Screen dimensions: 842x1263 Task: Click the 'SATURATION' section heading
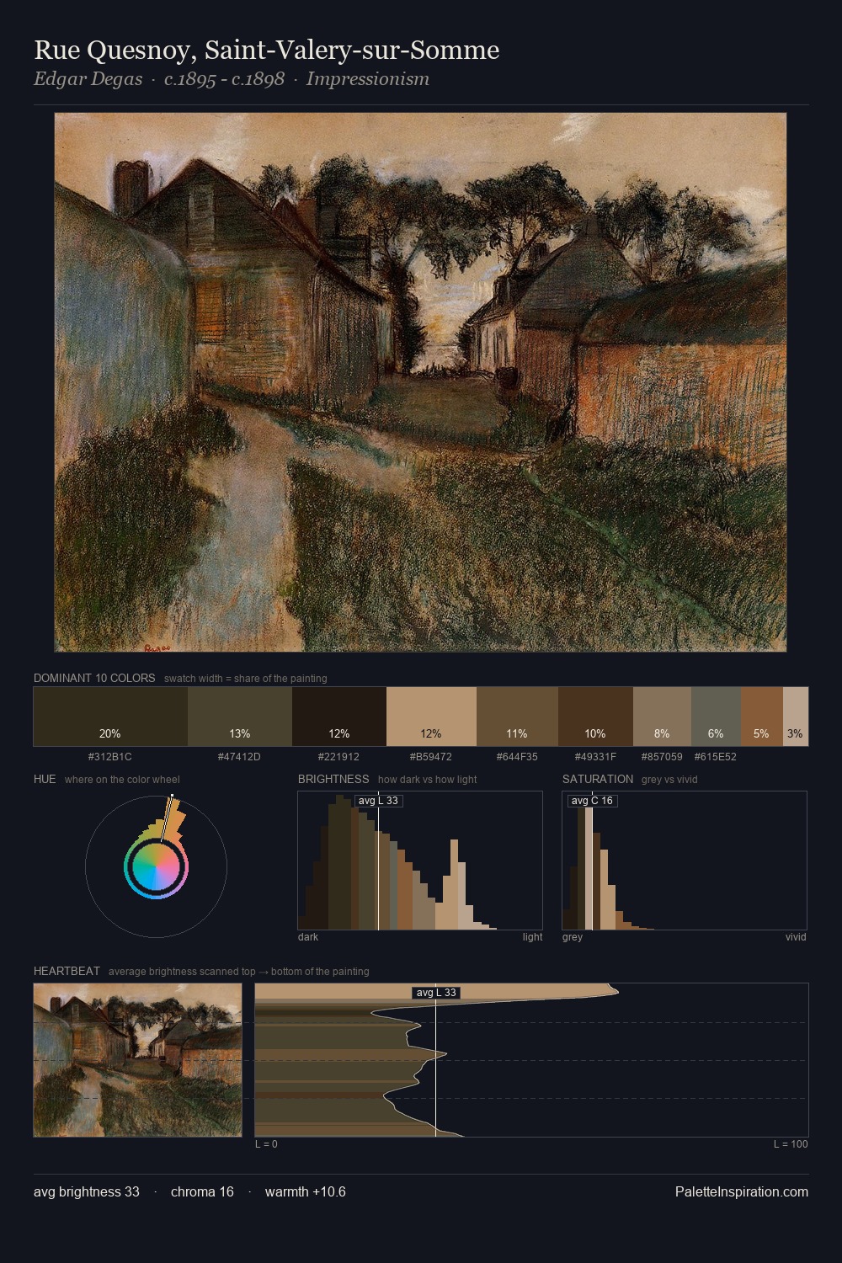click(x=598, y=779)
